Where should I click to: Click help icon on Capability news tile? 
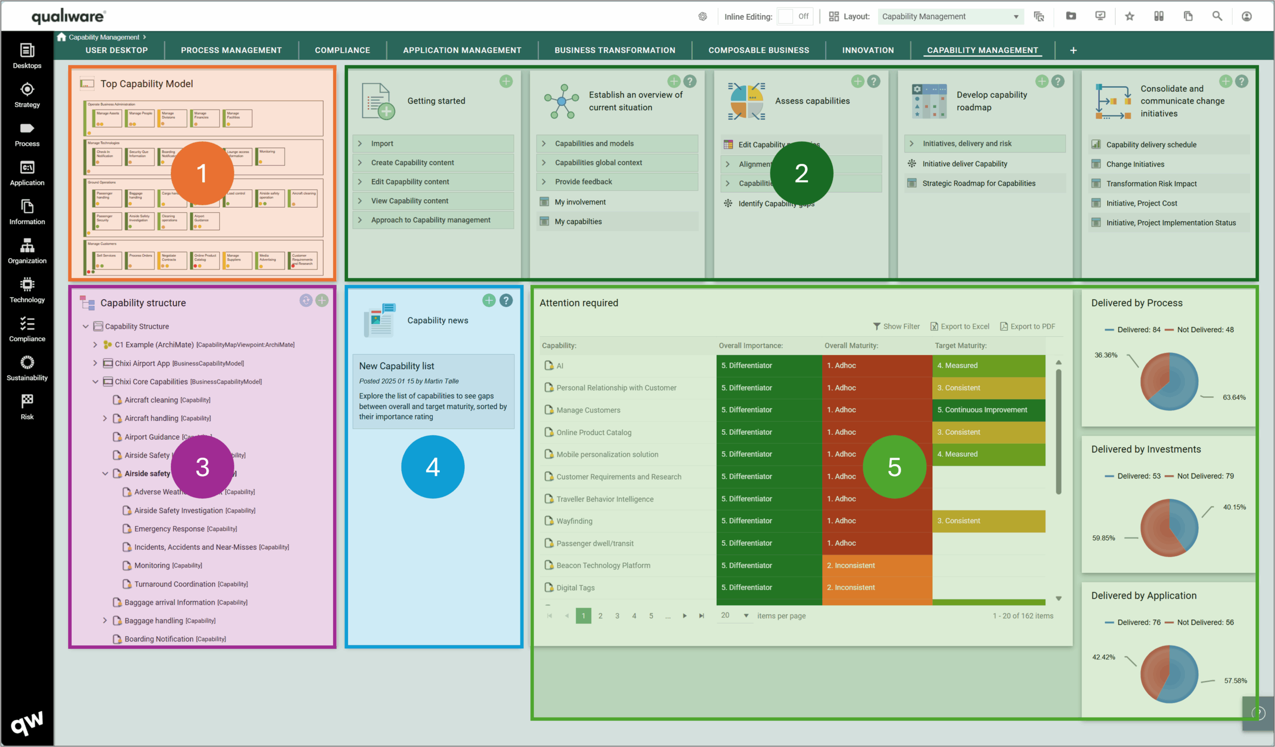(x=506, y=300)
